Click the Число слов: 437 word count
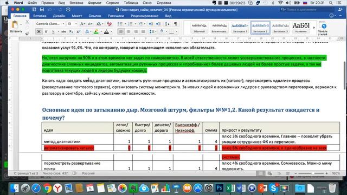 [x=55, y=173]
